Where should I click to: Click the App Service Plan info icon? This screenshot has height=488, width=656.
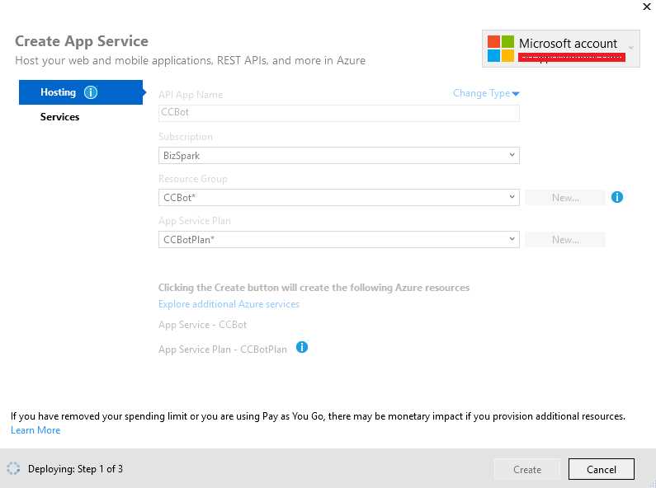[302, 347]
